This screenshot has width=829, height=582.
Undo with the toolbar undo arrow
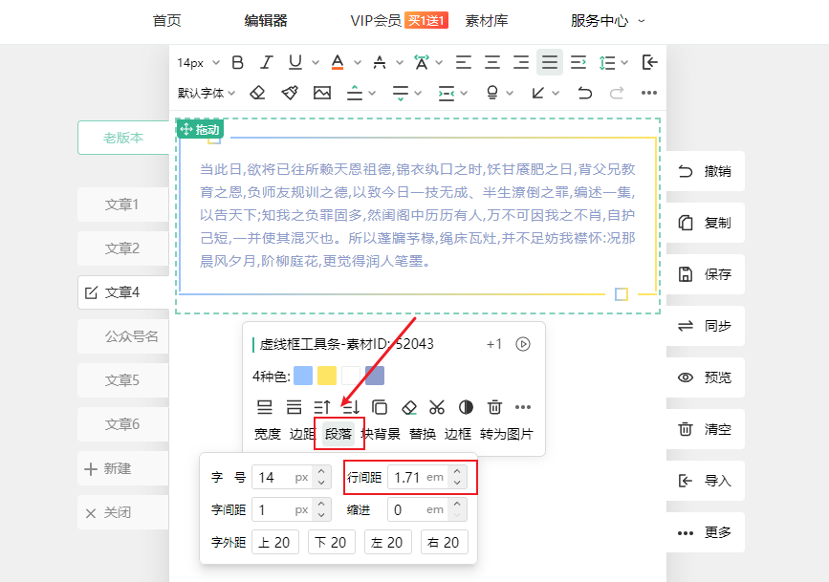584,93
